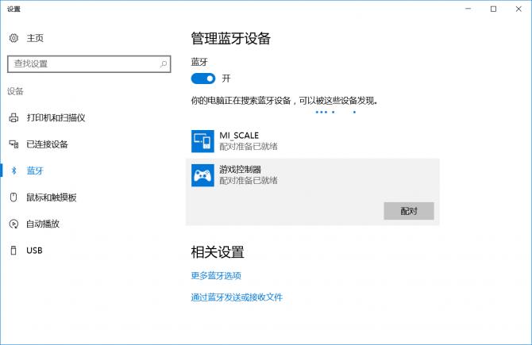Select the MI_SCALE device name

(x=239, y=136)
